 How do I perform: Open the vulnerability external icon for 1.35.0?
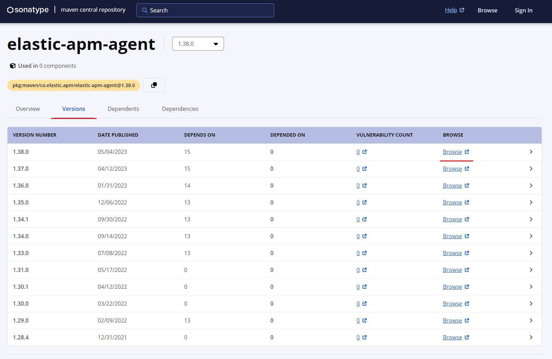tap(365, 202)
